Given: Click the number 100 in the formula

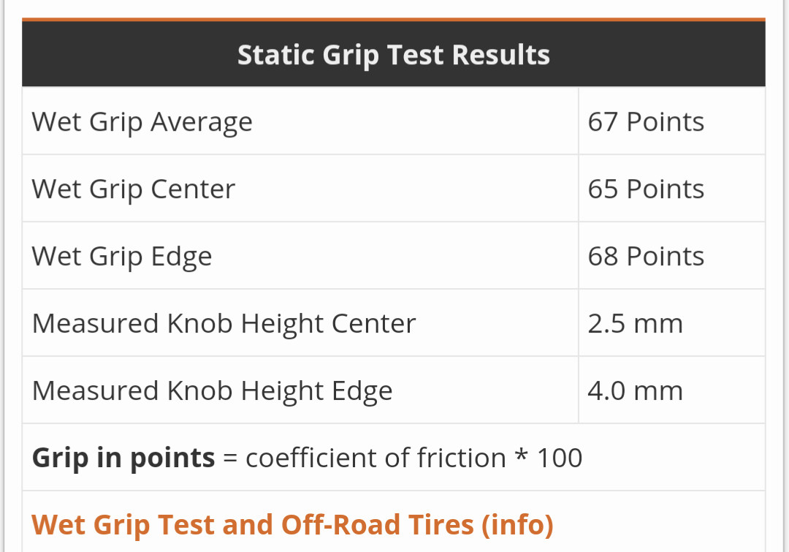Looking at the screenshot, I should pyautogui.click(x=560, y=458).
